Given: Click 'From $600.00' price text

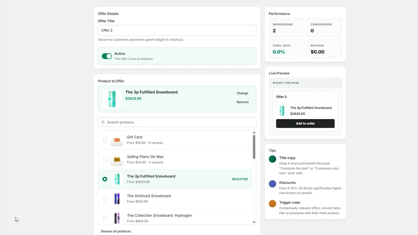Looking at the screenshot, I should 137,221.
